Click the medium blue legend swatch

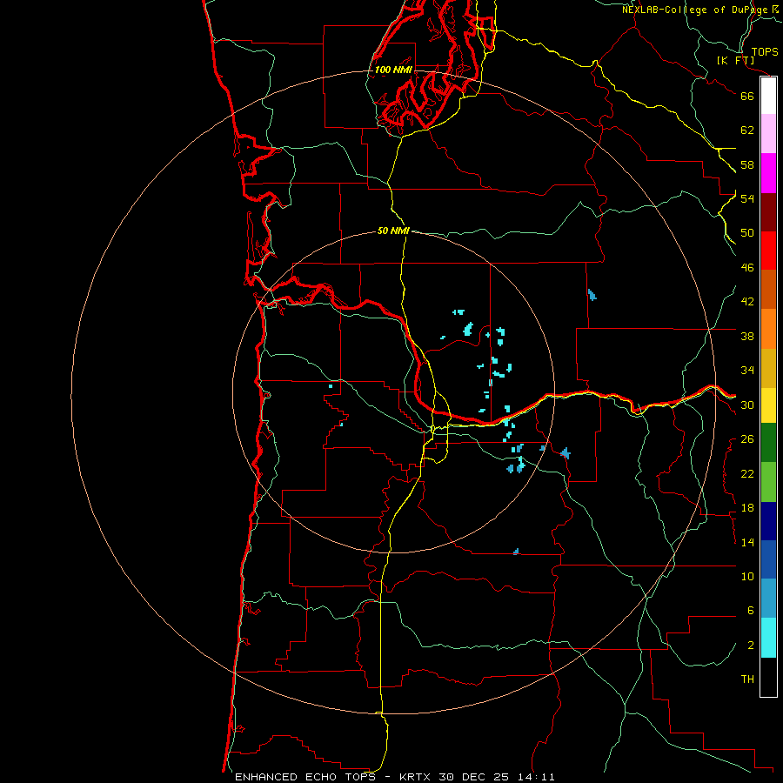click(x=768, y=559)
